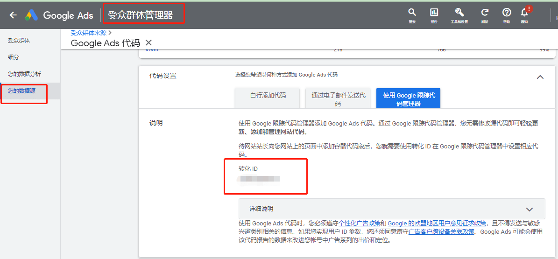Click the 受众群体管理器 page title
Image resolution: width=558 pixels, height=259 pixels.
point(140,15)
